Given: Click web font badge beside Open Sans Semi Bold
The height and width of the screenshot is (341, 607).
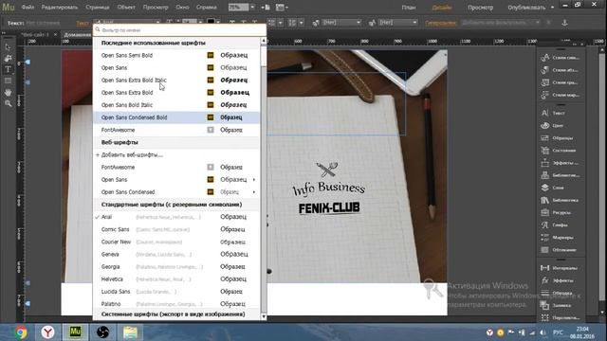Looking at the screenshot, I should (211, 55).
